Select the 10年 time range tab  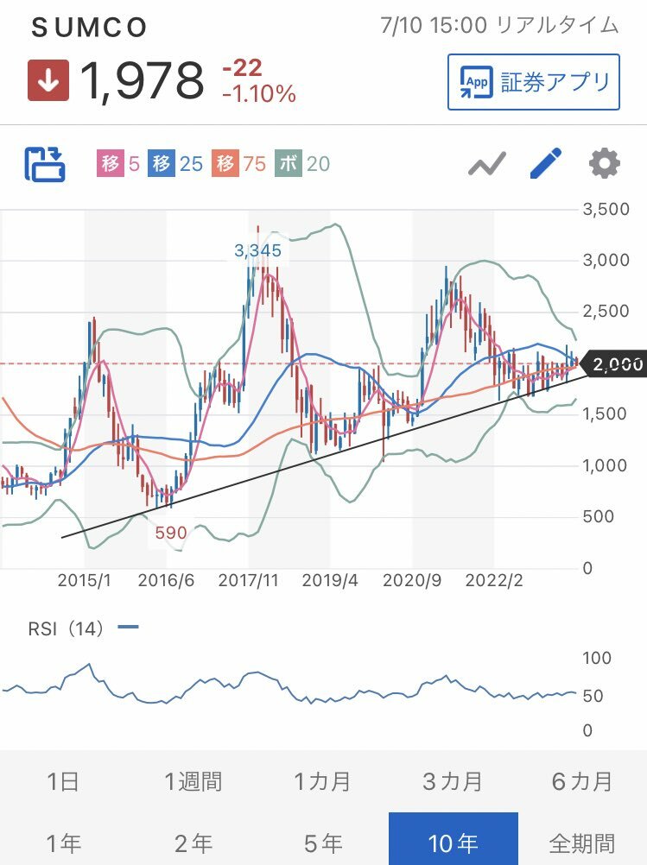click(454, 839)
